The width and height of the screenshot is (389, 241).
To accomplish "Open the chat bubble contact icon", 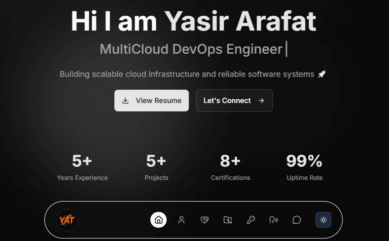I will point(296,220).
